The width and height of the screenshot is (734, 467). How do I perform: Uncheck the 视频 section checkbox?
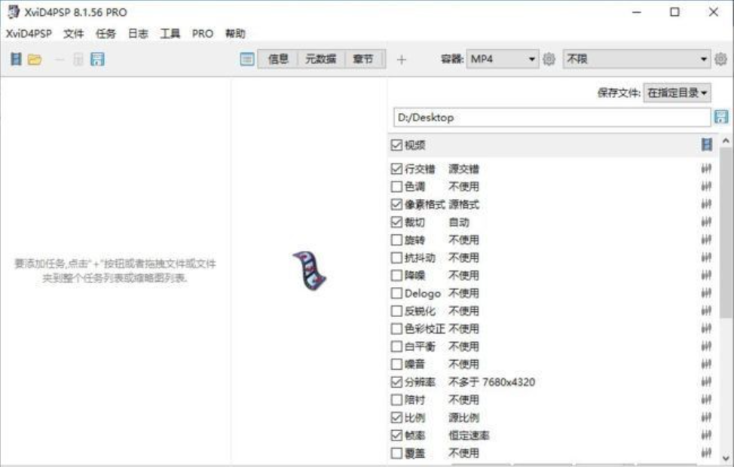pos(396,145)
